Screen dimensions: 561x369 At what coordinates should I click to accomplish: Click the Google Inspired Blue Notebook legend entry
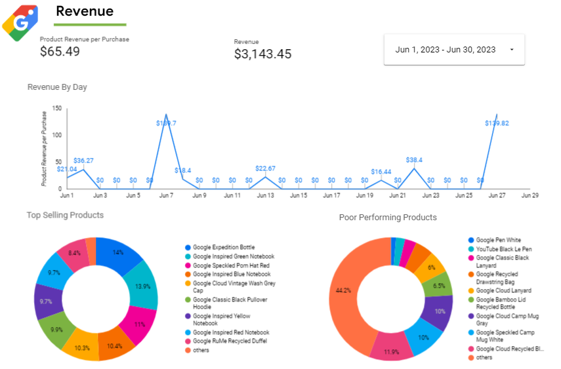tap(228, 274)
